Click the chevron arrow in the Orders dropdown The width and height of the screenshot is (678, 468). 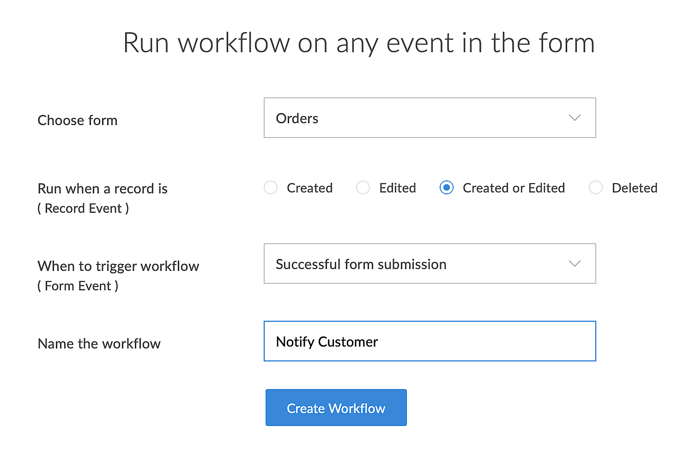tap(575, 118)
